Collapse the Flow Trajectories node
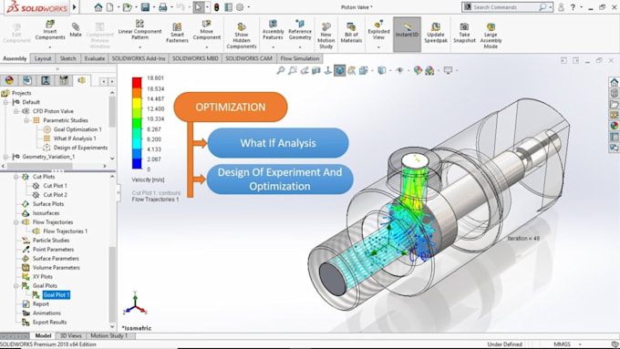 [16, 222]
